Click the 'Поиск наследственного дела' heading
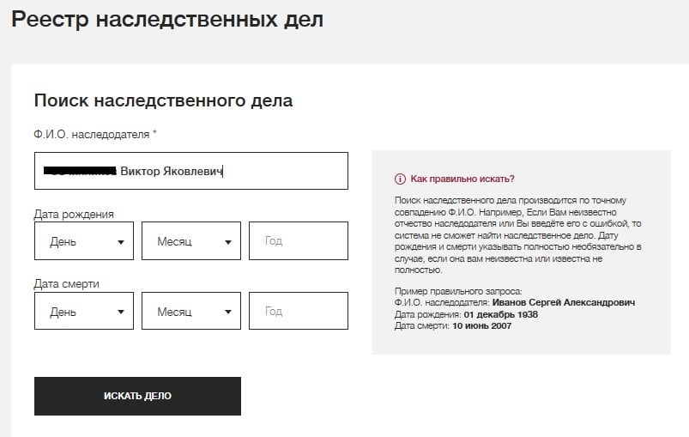The image size is (689, 437). pos(164,100)
